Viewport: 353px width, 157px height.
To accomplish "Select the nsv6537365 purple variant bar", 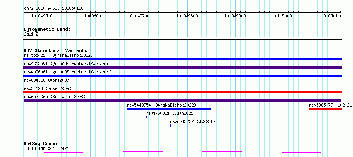I will pos(182,101).
